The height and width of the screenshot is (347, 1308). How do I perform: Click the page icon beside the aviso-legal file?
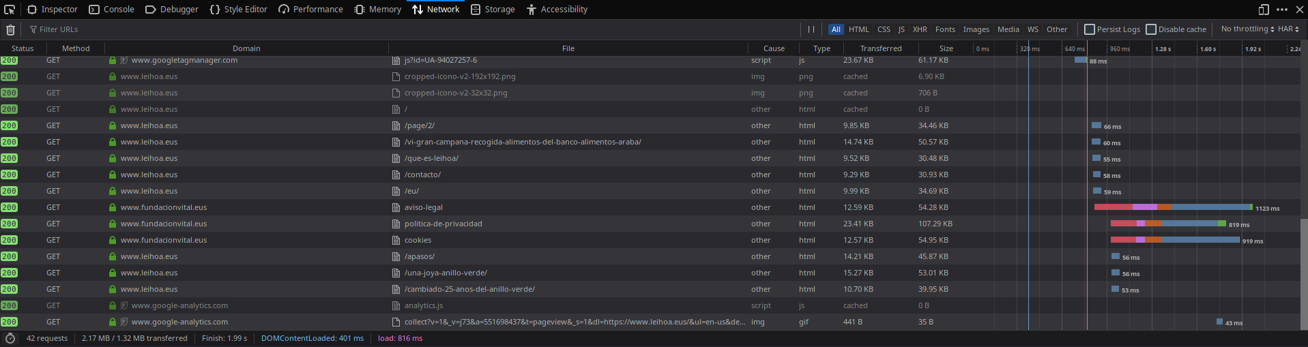(396, 207)
